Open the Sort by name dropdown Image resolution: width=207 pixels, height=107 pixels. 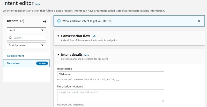click(26, 45)
